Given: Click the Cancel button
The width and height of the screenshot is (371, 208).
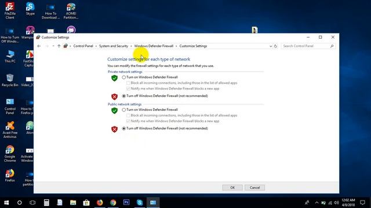Looking at the screenshot, I should point(254,187).
